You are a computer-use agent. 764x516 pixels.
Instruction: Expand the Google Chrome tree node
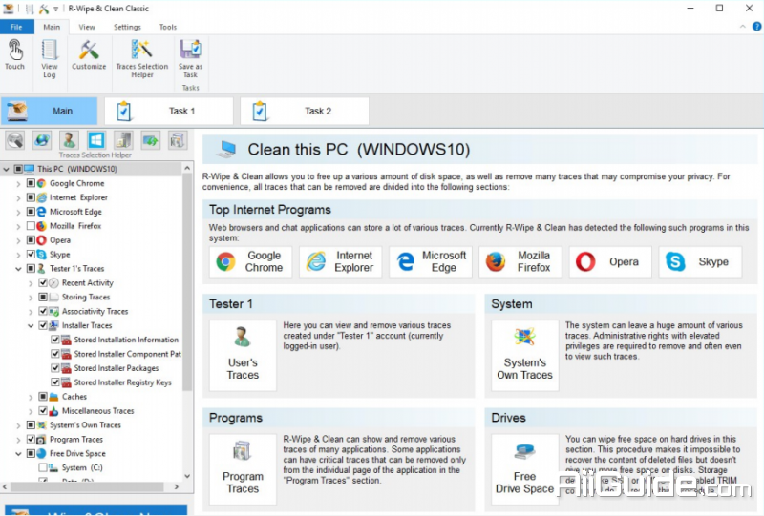pyautogui.click(x=18, y=183)
